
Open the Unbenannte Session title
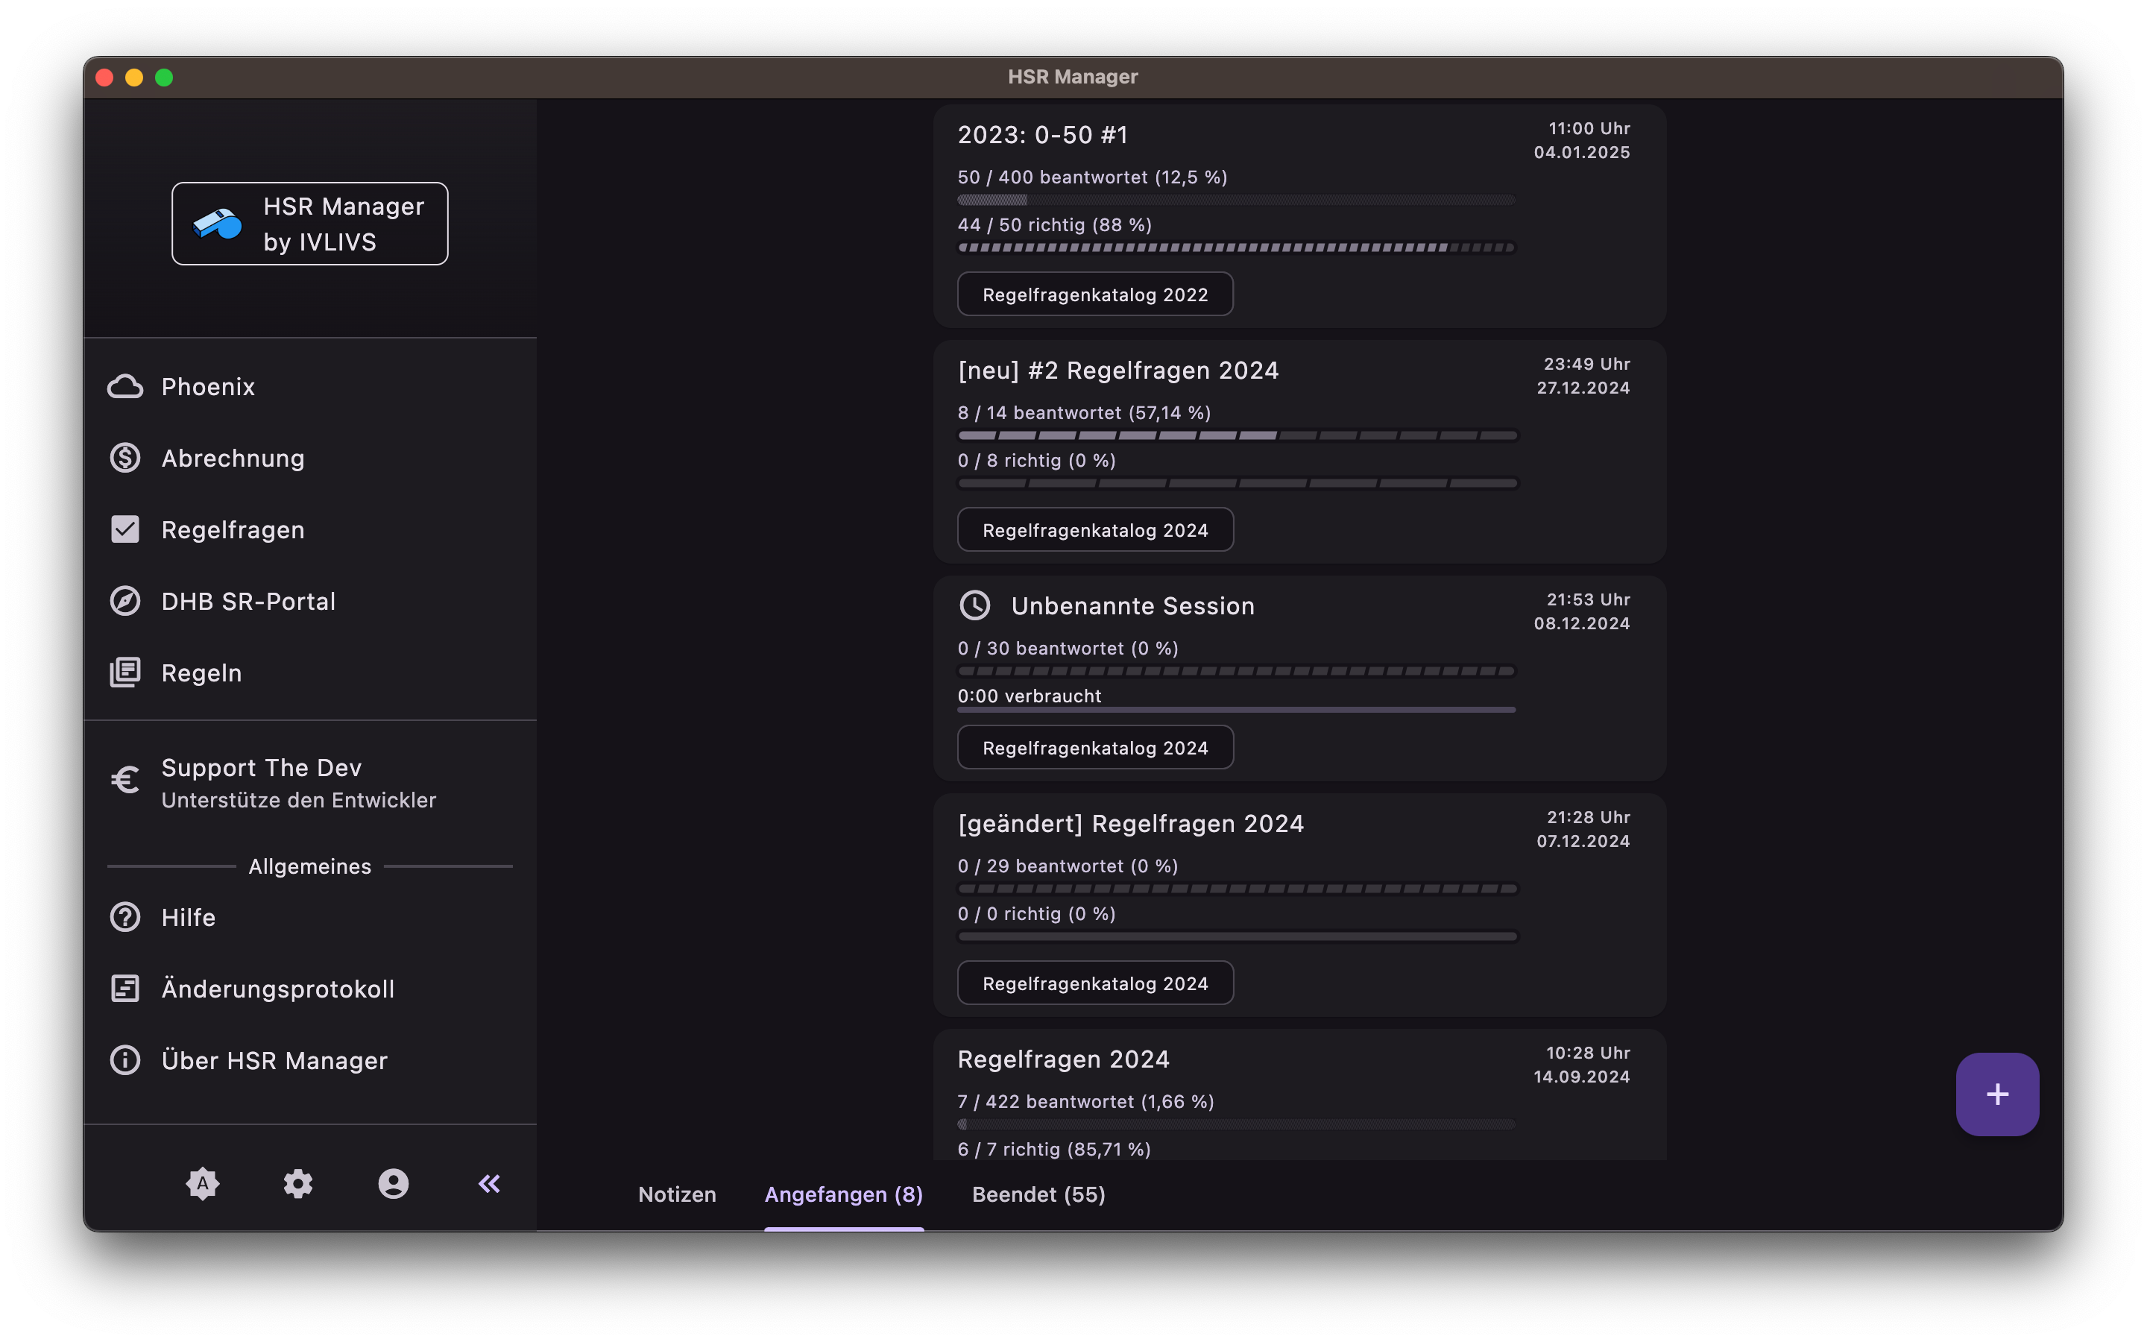tap(1133, 605)
